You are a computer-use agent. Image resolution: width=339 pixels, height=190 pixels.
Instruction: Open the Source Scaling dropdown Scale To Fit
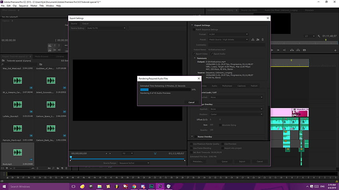tap(106, 28)
